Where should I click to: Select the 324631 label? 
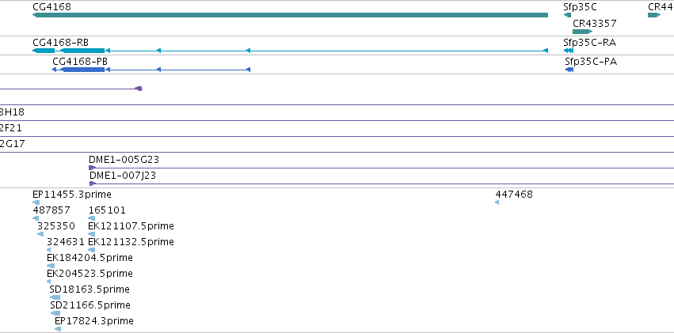point(66,242)
